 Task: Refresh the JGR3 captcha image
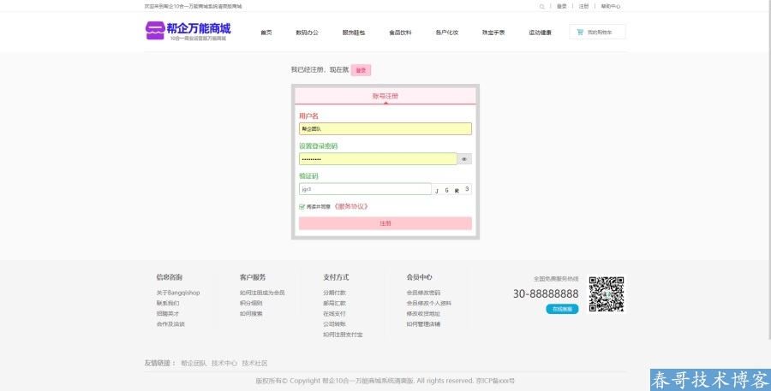click(x=451, y=189)
